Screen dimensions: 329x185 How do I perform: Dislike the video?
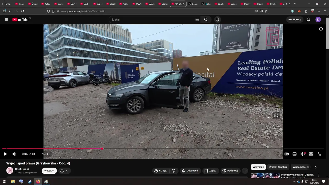tap(173, 171)
